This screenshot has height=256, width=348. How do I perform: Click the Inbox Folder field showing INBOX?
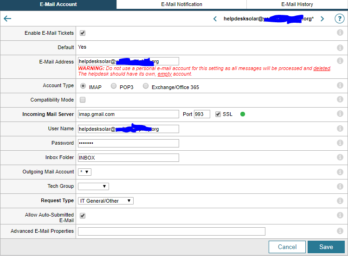(128, 158)
